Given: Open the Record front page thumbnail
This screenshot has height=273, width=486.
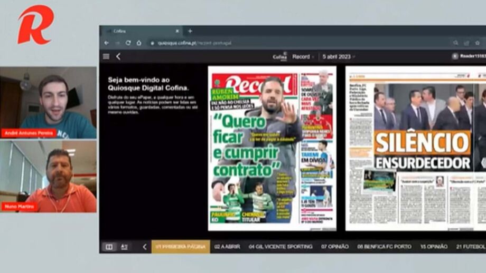Looking at the screenshot, I should [272, 149].
